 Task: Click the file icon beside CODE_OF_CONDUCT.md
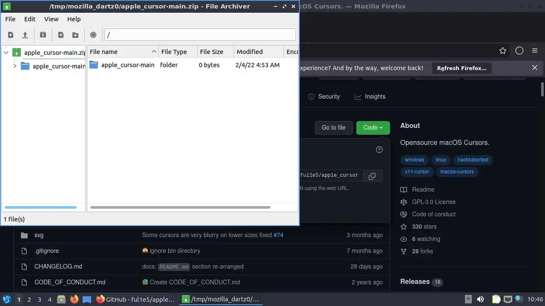pos(24,282)
